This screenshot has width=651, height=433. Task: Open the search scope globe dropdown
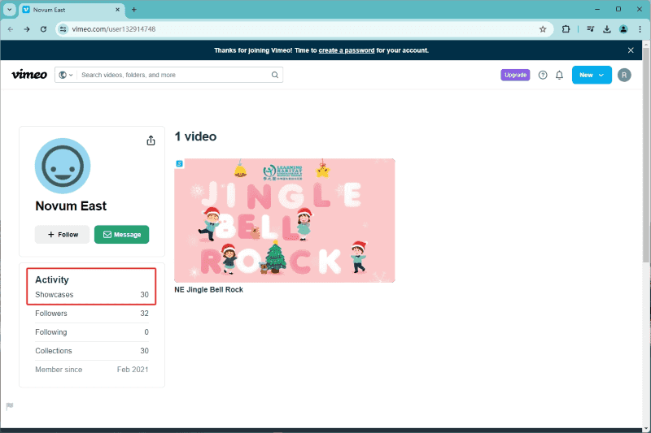click(66, 75)
